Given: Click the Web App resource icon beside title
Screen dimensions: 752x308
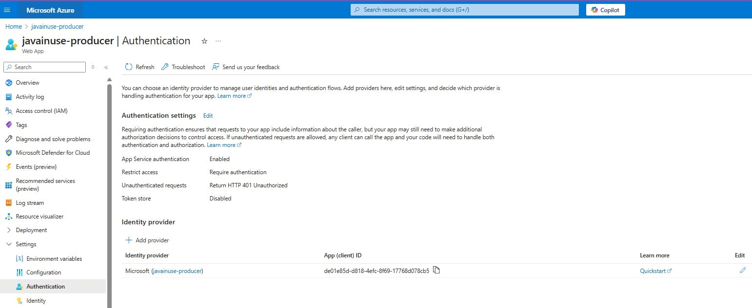Looking at the screenshot, I should 11,45.
